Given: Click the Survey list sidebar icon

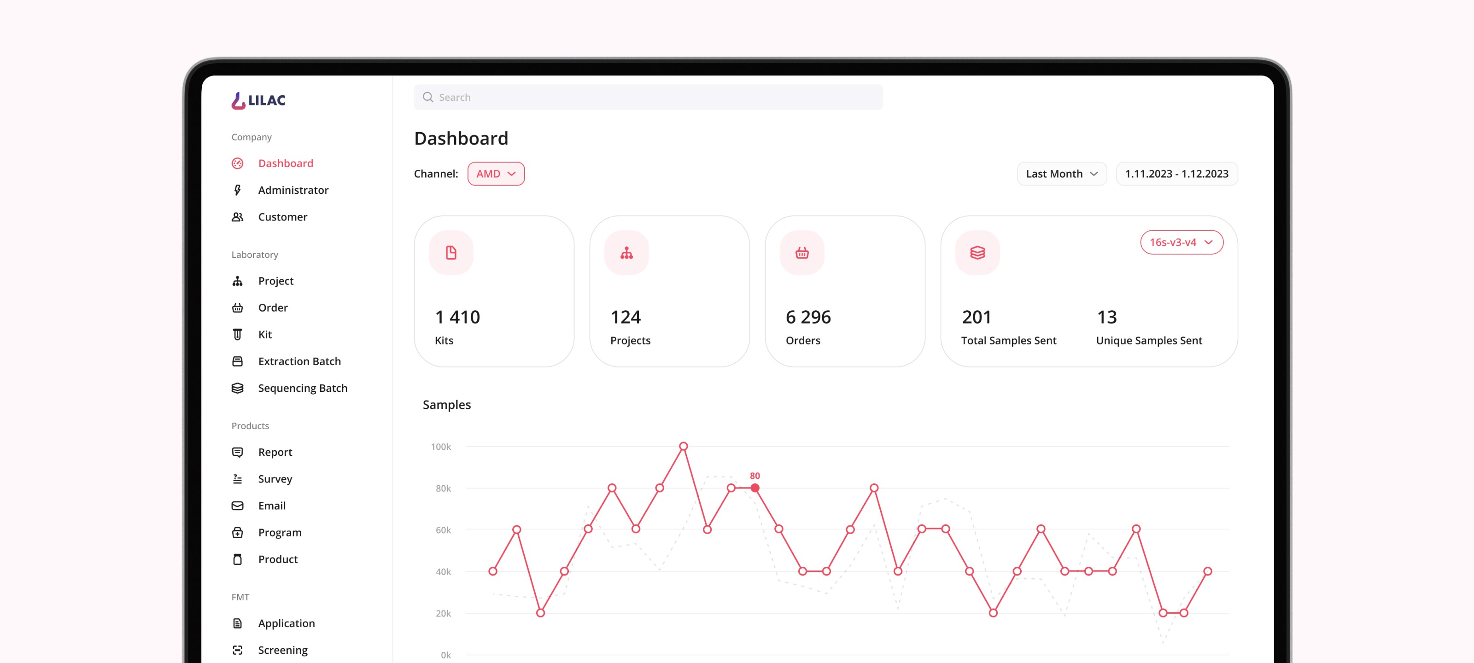Looking at the screenshot, I should 238,479.
